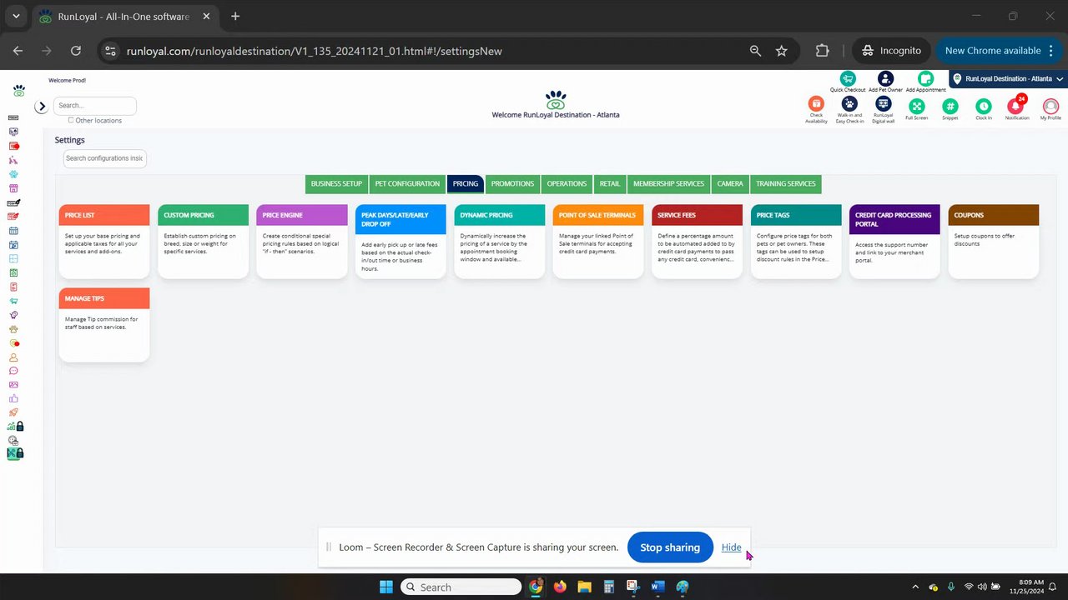Click the thumbs-up icon in the left sidebar

(x=13, y=398)
